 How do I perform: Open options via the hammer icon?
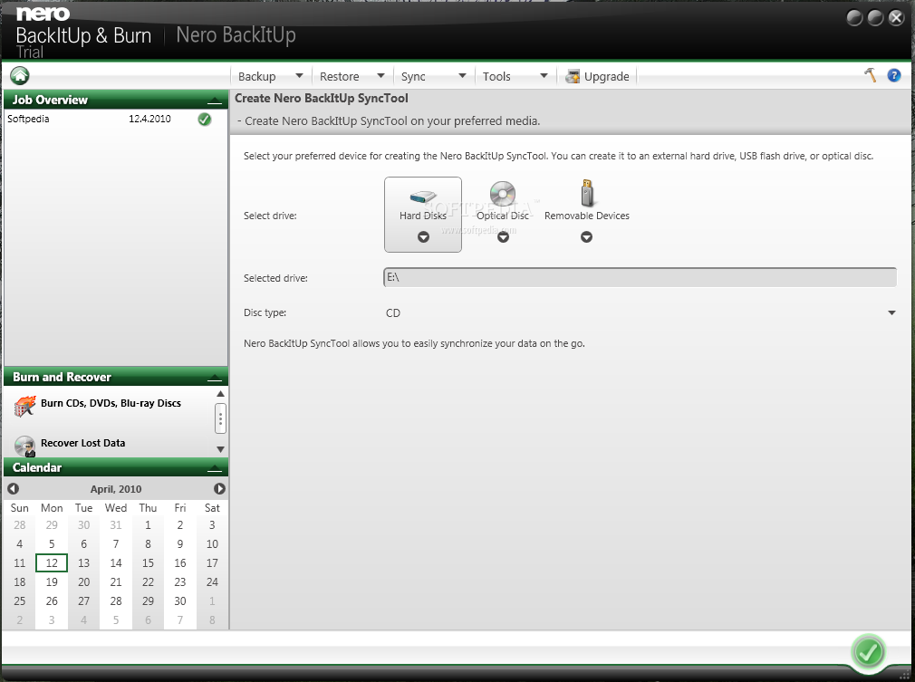click(870, 75)
